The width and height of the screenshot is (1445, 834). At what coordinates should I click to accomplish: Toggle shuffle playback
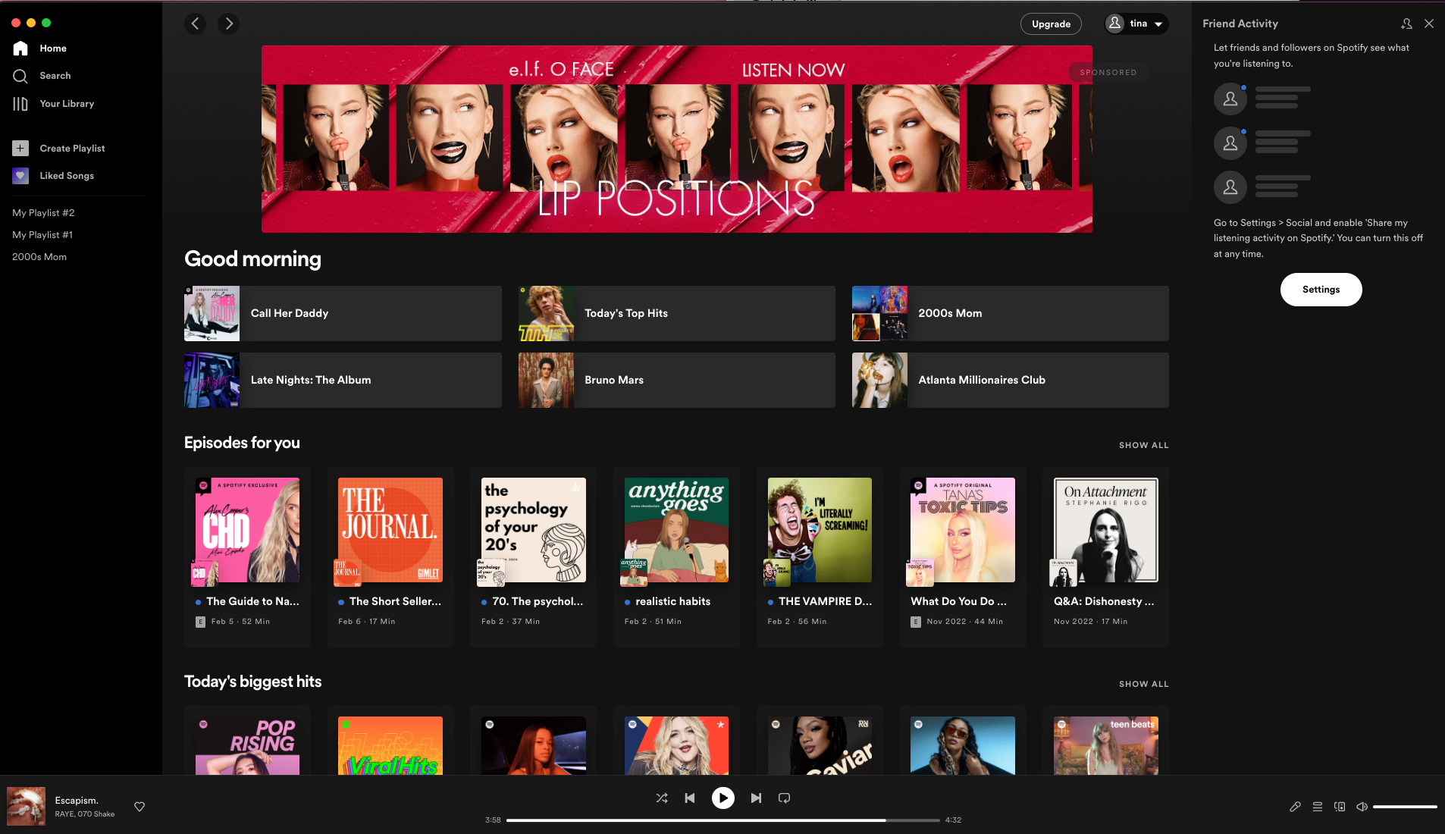(x=662, y=798)
